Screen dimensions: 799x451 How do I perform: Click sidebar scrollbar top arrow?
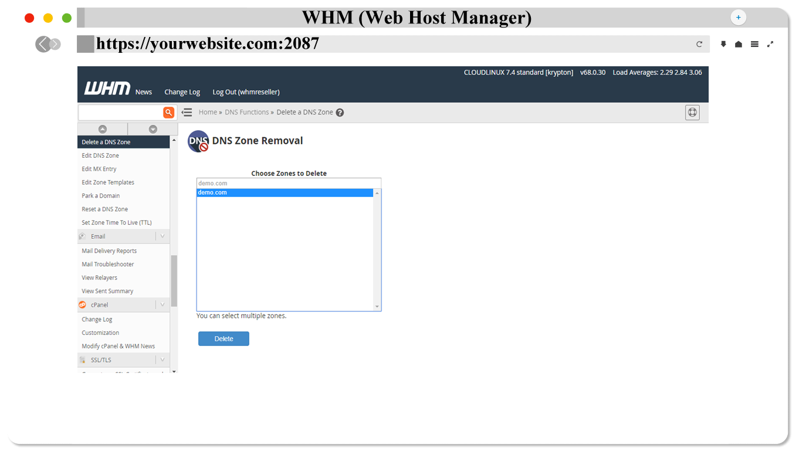click(x=174, y=141)
